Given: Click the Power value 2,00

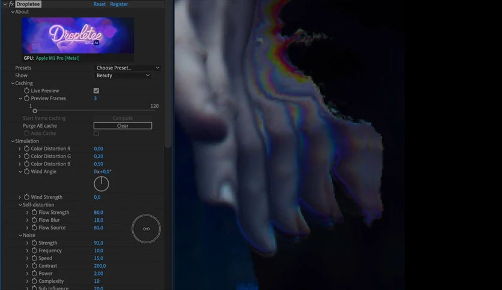Looking at the screenshot, I should tap(98, 274).
